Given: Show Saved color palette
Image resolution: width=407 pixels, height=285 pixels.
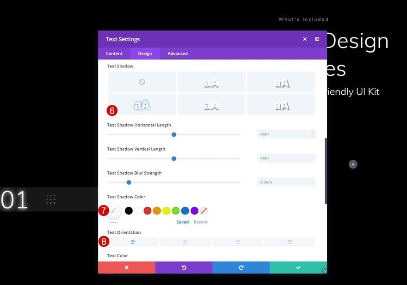Looking at the screenshot, I should 183,222.
